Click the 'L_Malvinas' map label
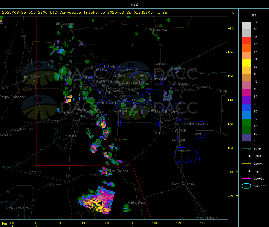Image resolution: width=269 pixels, height=227 pixels. (118, 111)
